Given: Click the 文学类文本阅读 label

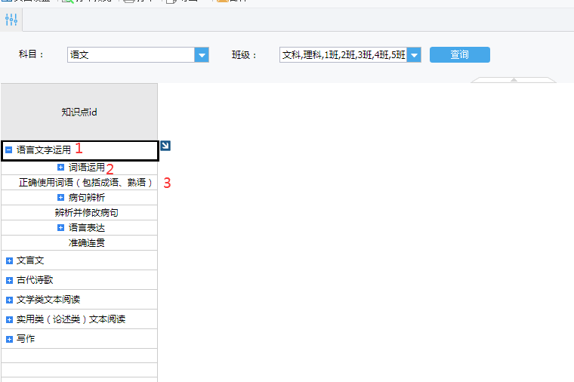Looking at the screenshot, I should coord(48,299).
